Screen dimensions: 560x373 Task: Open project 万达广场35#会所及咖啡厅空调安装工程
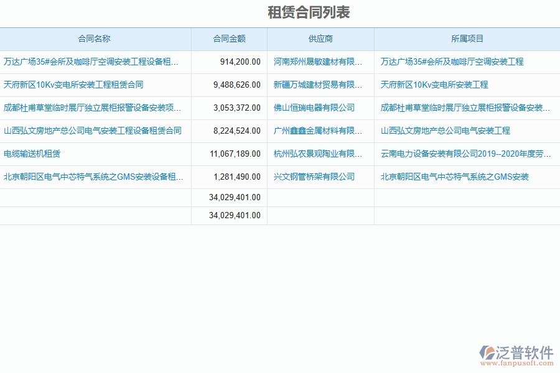tap(452, 62)
